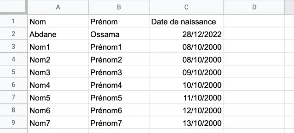Image resolution: width=294 pixels, height=133 pixels.
Task: Click the select-all corner box
Action: 13,7
